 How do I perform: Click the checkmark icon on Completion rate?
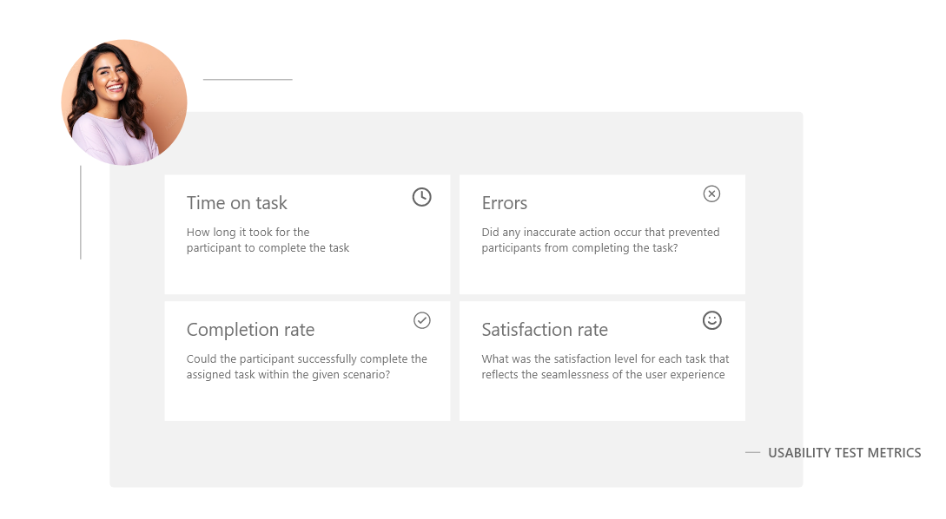[x=421, y=320]
